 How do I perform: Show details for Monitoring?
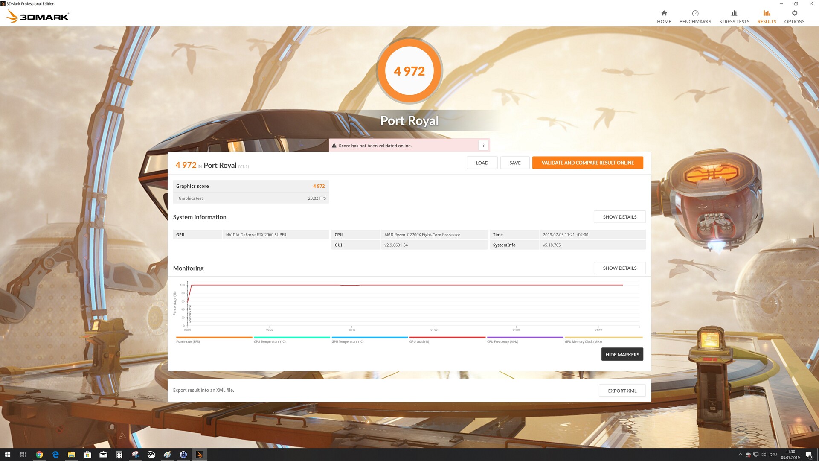[619, 268]
